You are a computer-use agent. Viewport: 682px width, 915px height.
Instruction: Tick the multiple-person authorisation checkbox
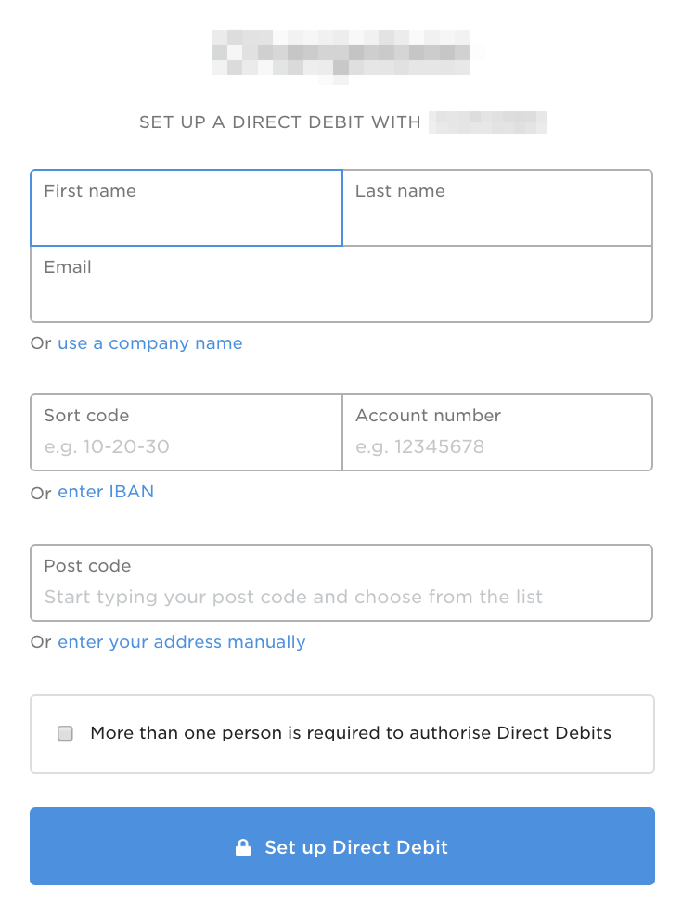(65, 734)
